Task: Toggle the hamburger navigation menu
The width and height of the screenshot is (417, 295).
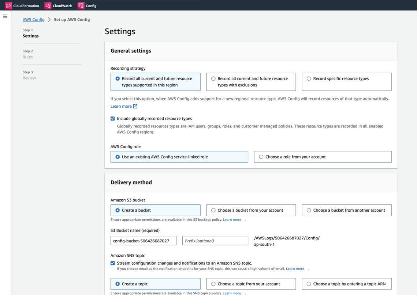Action: tap(5, 16)
